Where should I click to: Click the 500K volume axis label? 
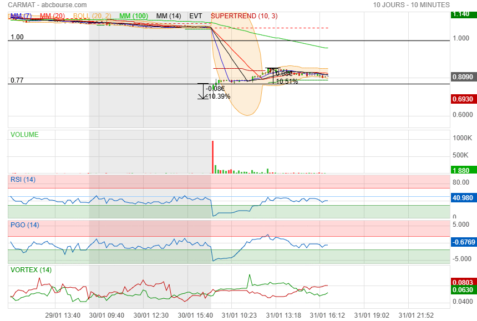(460, 155)
